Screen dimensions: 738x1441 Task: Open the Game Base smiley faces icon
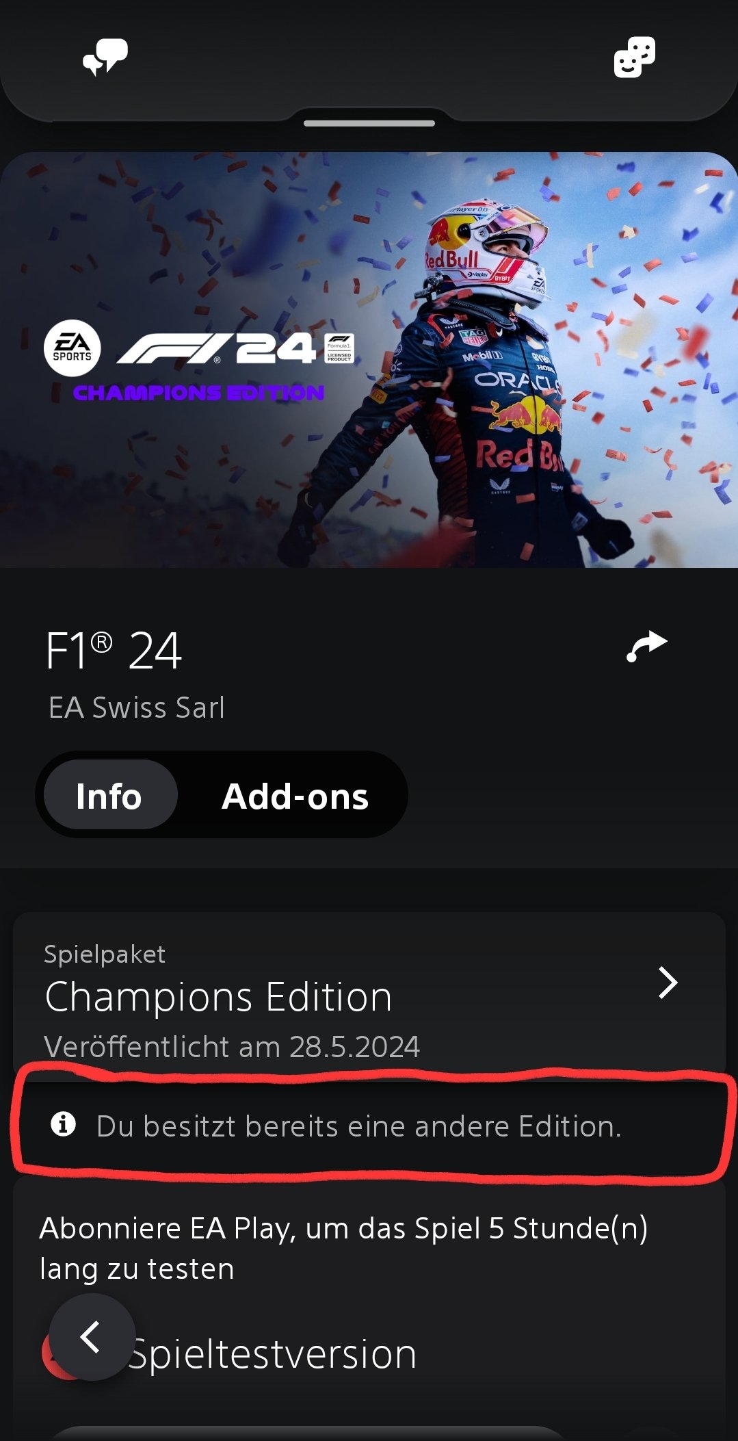coord(634,57)
